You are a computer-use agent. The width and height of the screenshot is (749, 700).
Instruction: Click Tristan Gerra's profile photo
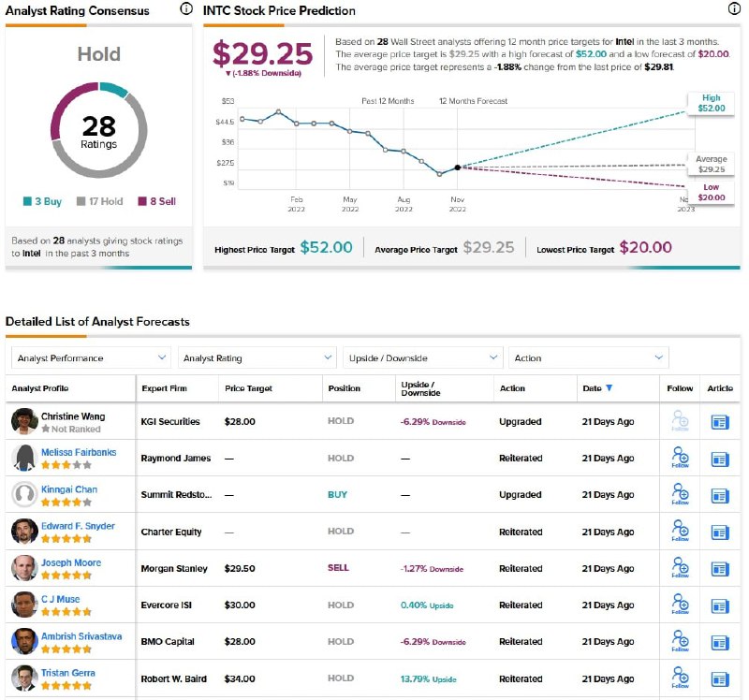pos(24,678)
